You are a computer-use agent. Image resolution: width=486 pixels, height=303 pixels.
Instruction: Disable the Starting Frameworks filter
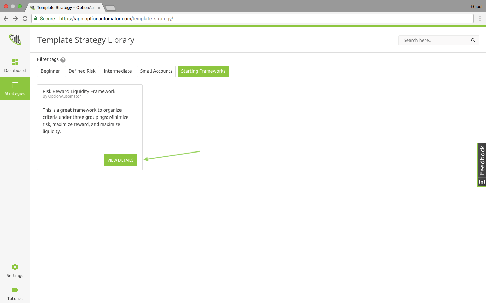click(203, 71)
